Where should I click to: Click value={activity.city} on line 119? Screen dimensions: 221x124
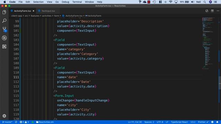point(77,114)
